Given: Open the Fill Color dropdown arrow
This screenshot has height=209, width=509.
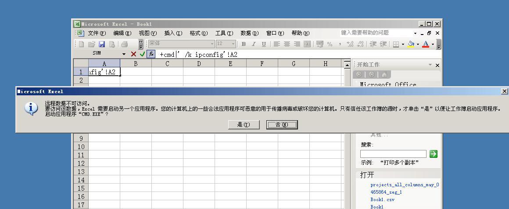Looking at the screenshot, I should pyautogui.click(x=418, y=44).
